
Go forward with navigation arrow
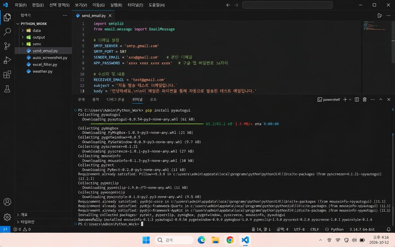pyautogui.click(x=236, y=5)
